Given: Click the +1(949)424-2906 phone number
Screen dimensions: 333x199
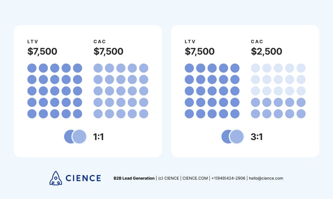Looking at the screenshot, I should [x=228, y=178].
